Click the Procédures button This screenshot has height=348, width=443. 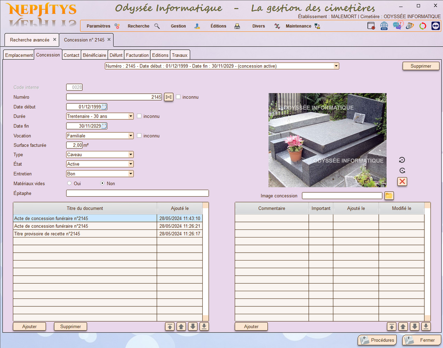(x=377, y=340)
